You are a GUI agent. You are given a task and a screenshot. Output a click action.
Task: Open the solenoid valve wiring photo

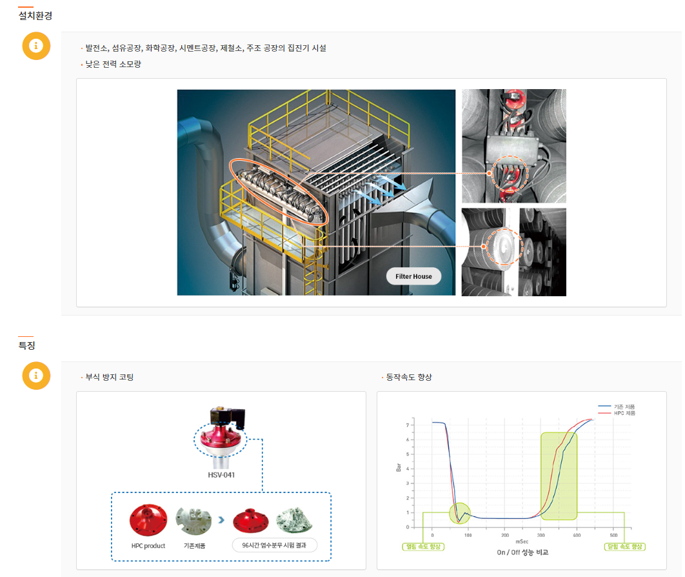(x=513, y=146)
